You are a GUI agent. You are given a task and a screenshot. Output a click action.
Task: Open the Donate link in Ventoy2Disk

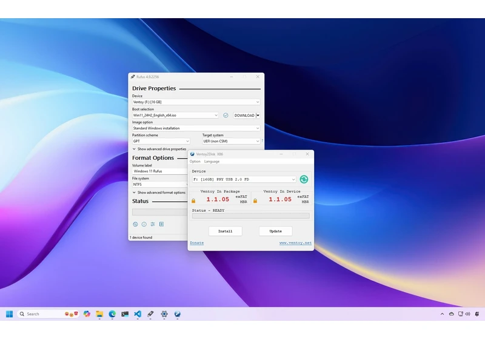(196, 243)
